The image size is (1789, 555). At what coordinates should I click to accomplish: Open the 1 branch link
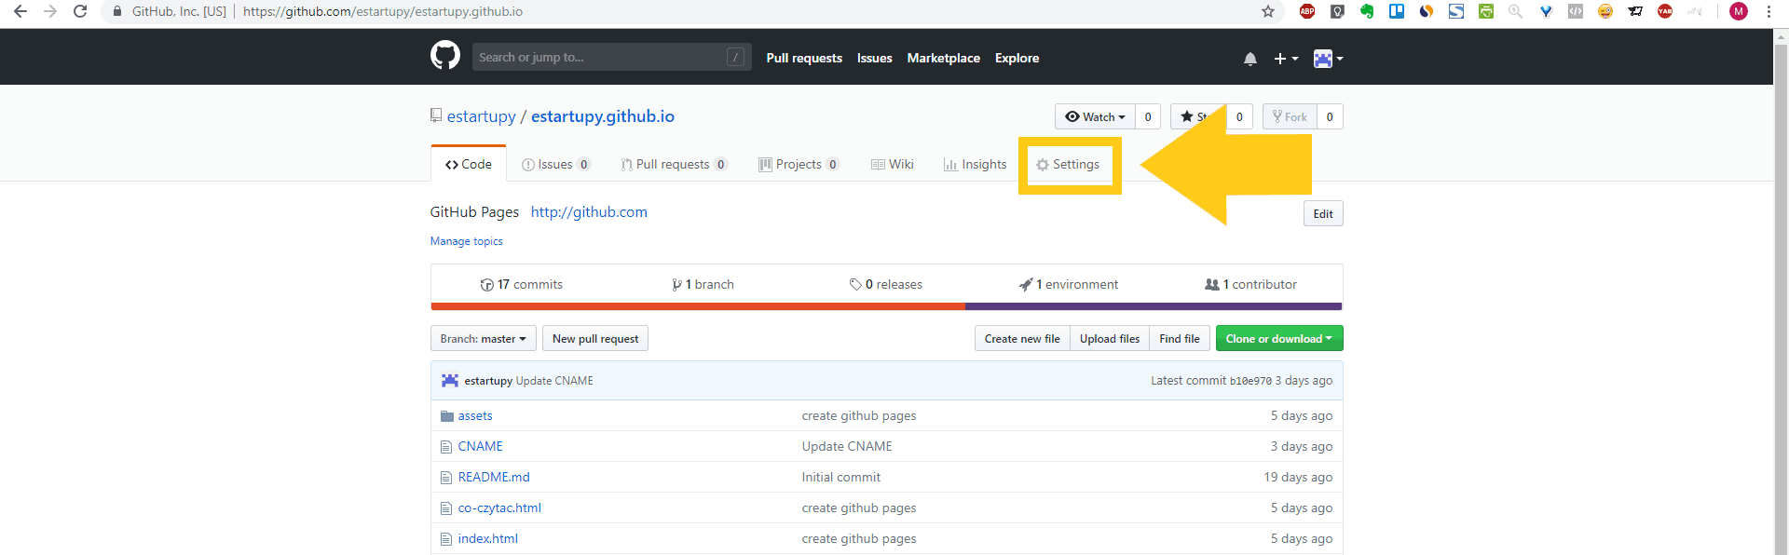703,284
